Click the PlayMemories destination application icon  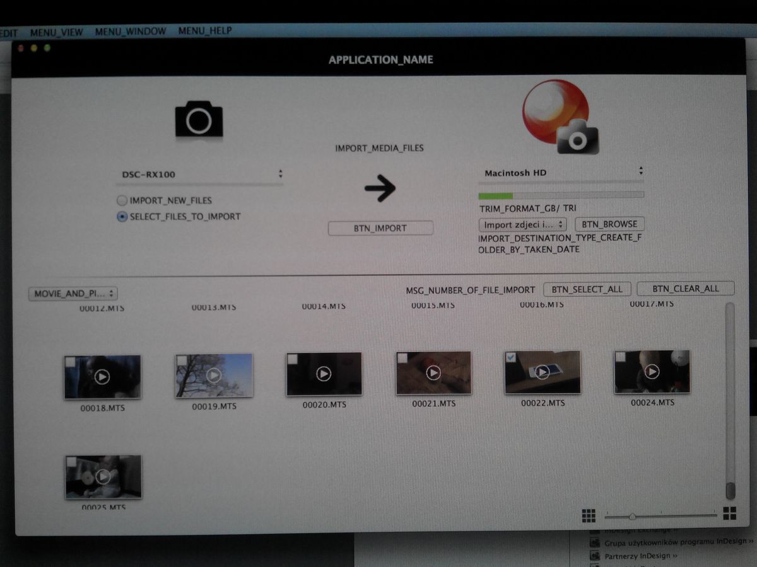[560, 117]
